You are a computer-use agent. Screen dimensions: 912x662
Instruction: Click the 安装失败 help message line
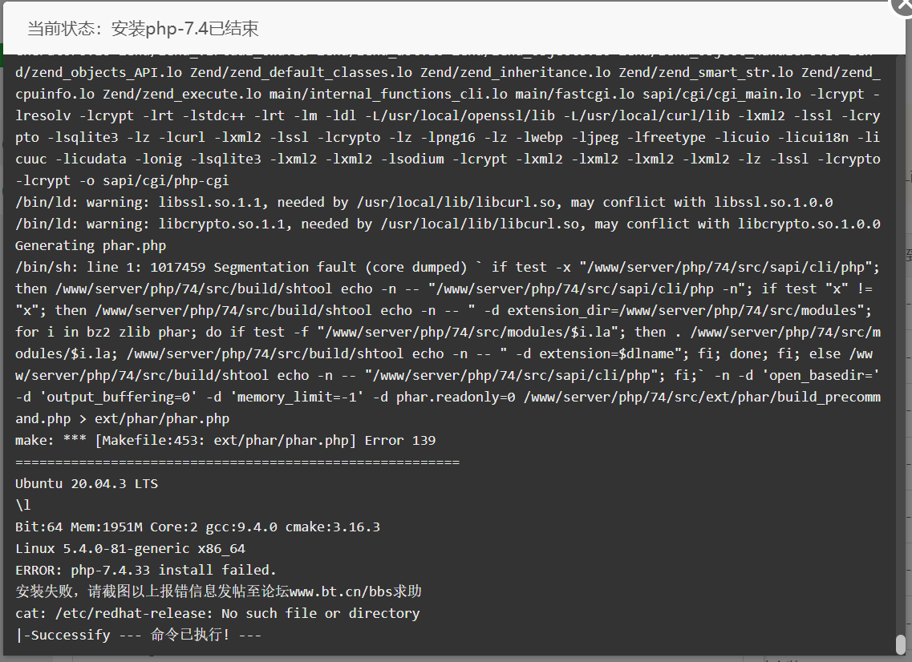click(x=218, y=591)
